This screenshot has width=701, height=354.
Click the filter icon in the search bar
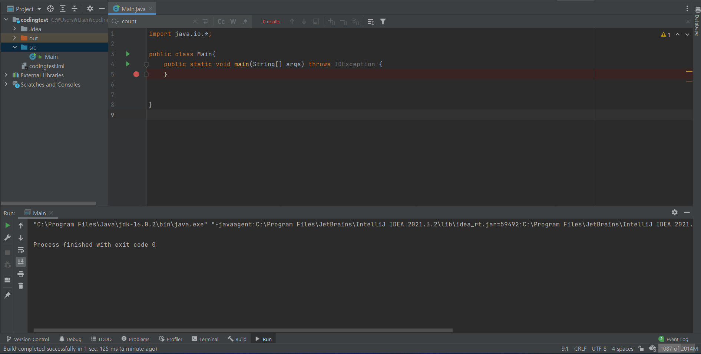pyautogui.click(x=383, y=21)
